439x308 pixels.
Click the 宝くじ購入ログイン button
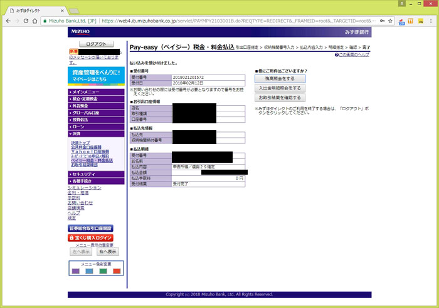click(90, 238)
